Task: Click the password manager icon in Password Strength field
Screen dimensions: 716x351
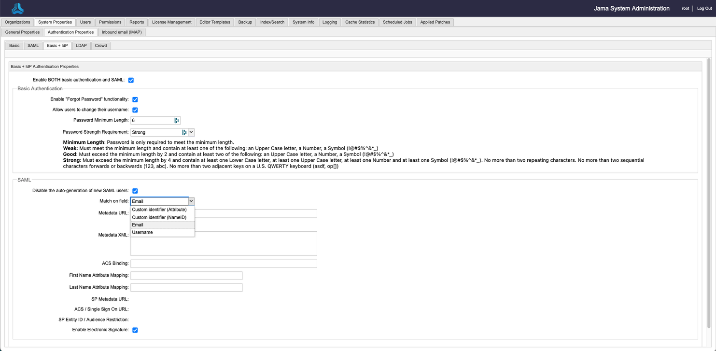Action: 184,132
